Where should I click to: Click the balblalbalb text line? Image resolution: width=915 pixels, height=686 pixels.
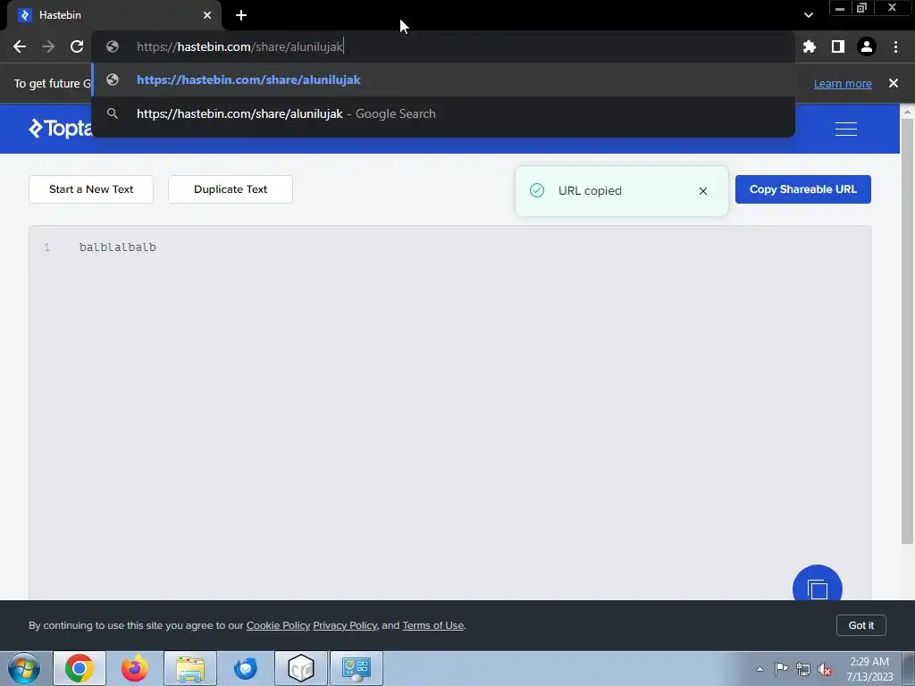tap(117, 247)
